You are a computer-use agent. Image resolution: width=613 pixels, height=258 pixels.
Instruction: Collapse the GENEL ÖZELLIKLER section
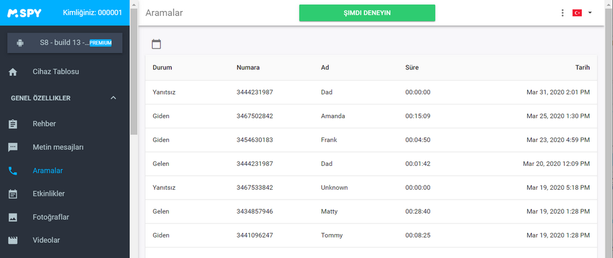(114, 98)
